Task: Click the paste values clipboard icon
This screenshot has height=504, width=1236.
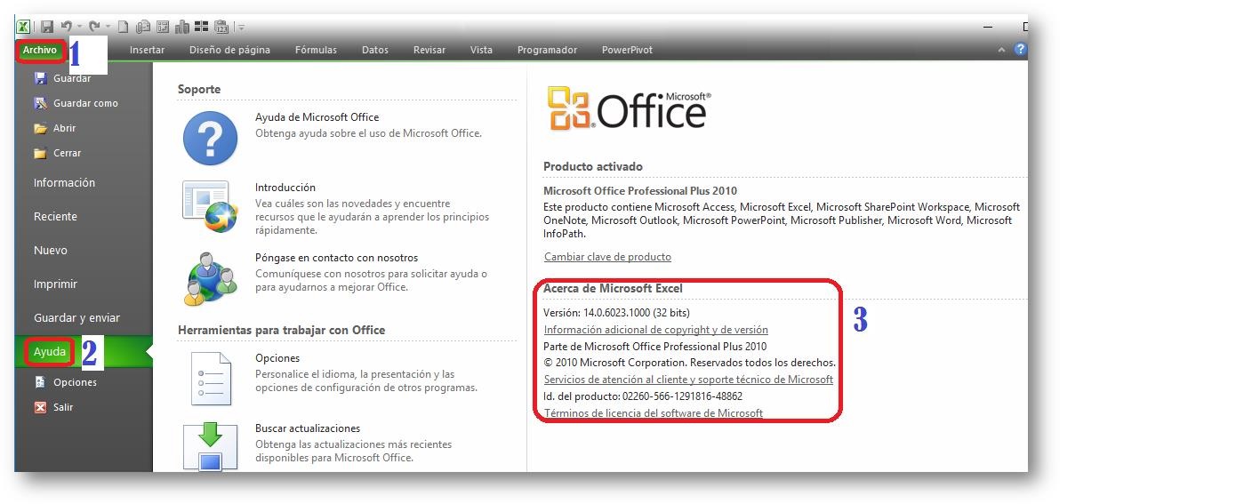Action: click(222, 28)
